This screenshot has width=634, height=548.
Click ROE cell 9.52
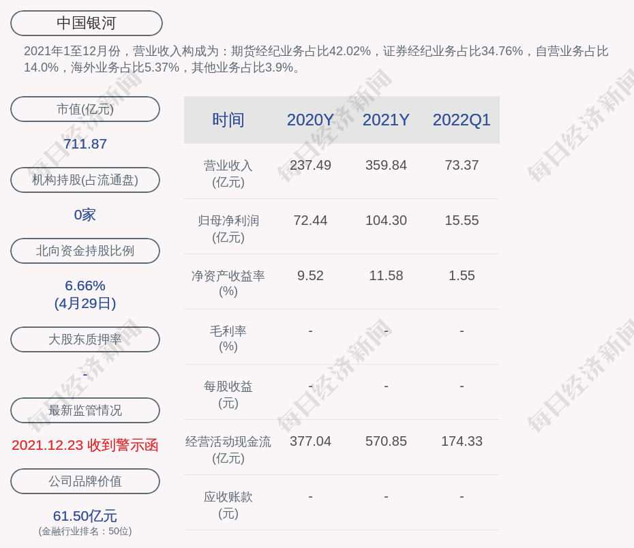[x=311, y=275]
